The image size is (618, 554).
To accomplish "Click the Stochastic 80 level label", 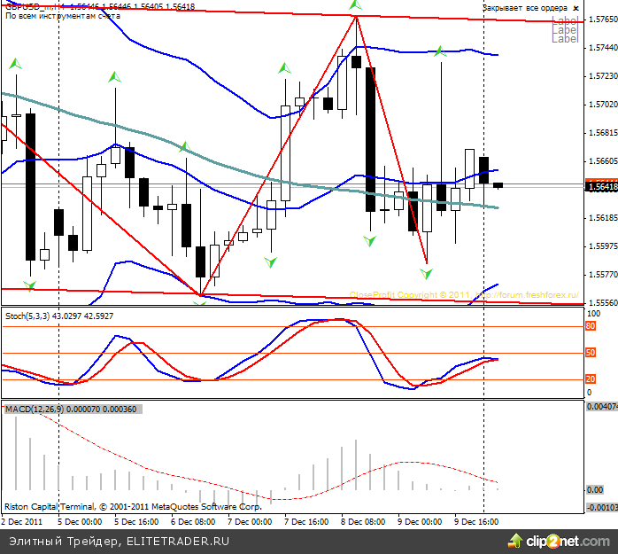I will click(590, 326).
